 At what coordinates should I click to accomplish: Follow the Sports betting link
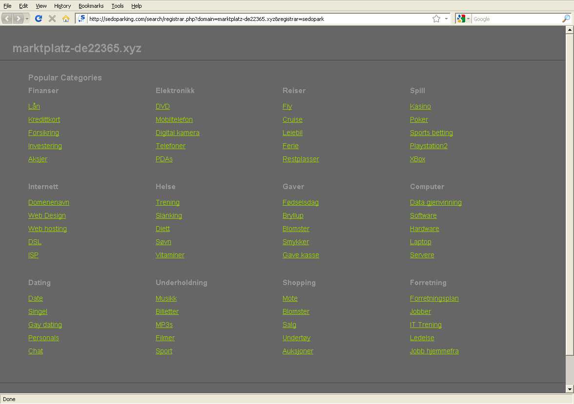(x=431, y=133)
